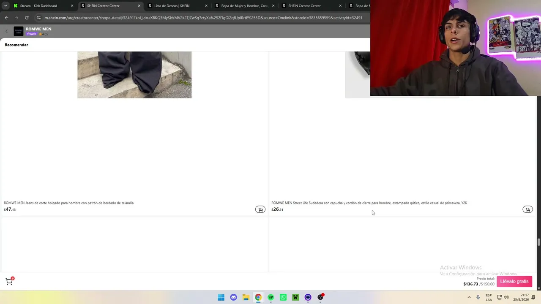
Task: Open WhatsApp from the taskbar
Action: (283, 297)
